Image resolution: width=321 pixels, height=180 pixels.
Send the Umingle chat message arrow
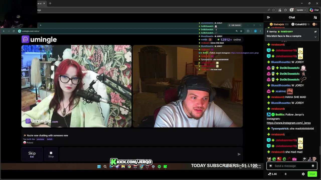(239, 154)
